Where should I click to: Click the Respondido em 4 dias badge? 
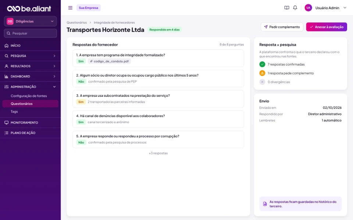[164, 30]
